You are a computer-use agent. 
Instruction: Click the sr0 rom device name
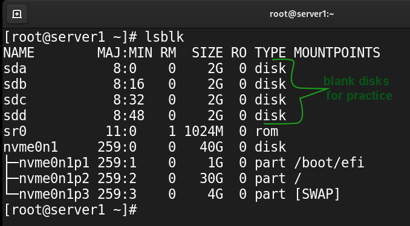pyautogui.click(x=15, y=131)
